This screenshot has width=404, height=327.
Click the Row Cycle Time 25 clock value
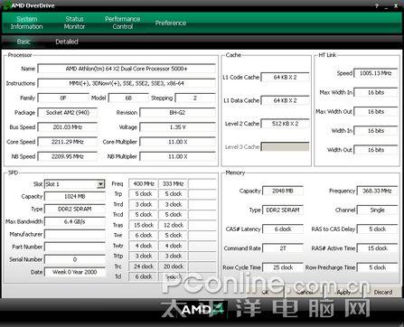(283, 267)
